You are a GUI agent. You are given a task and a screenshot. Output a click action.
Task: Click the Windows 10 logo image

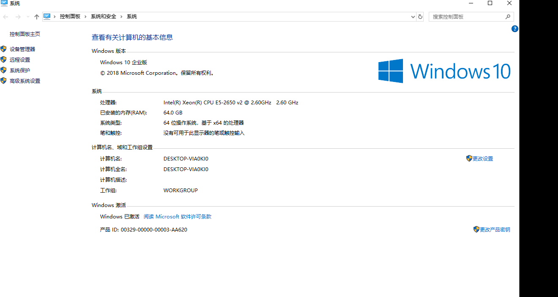click(444, 71)
